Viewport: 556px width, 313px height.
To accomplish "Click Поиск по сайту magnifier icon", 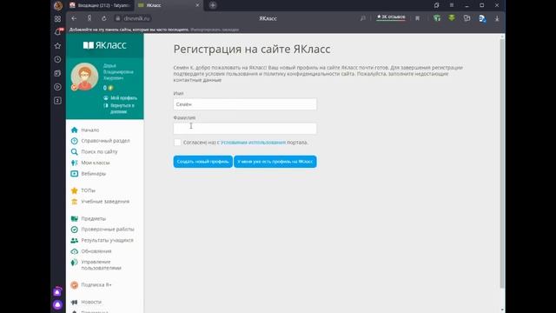I will 74,152.
